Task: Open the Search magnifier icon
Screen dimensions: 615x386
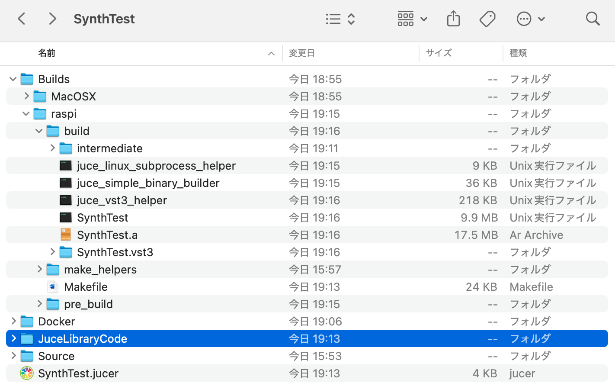Action: pos(593,19)
